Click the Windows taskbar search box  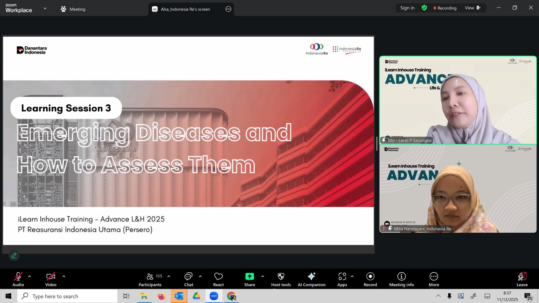click(x=67, y=296)
